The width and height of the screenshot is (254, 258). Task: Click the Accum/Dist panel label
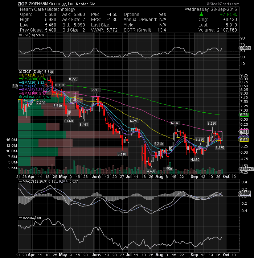coord(32,218)
